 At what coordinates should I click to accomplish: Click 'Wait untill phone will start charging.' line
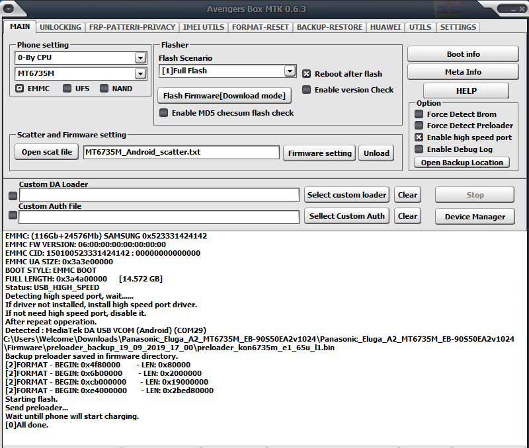[x=72, y=416]
